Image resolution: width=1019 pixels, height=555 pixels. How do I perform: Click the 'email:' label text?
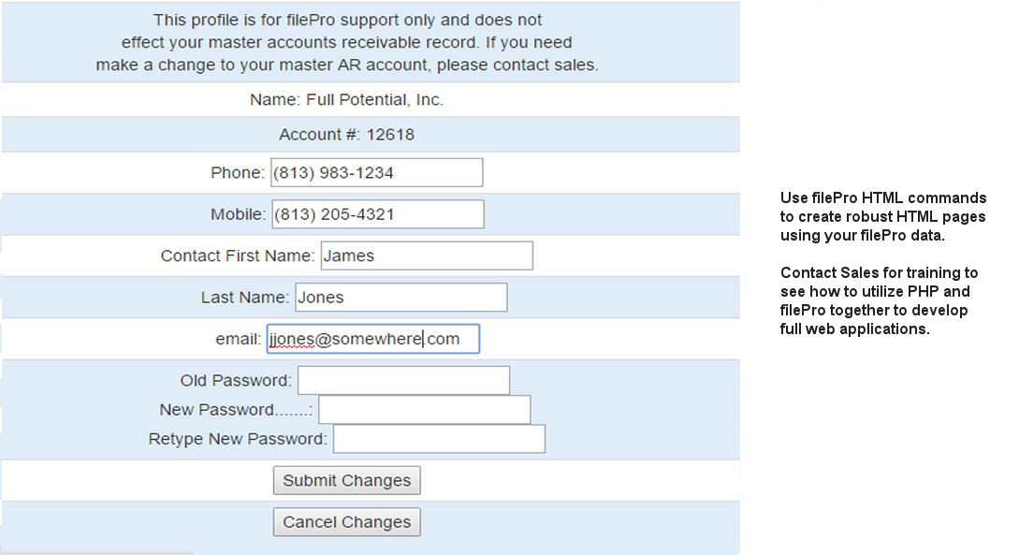coord(238,339)
